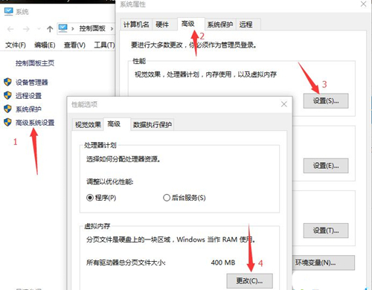Image resolution: width=372 pixels, height=290 pixels.
Task: Click 环境变量(N)... button
Action: (323, 262)
